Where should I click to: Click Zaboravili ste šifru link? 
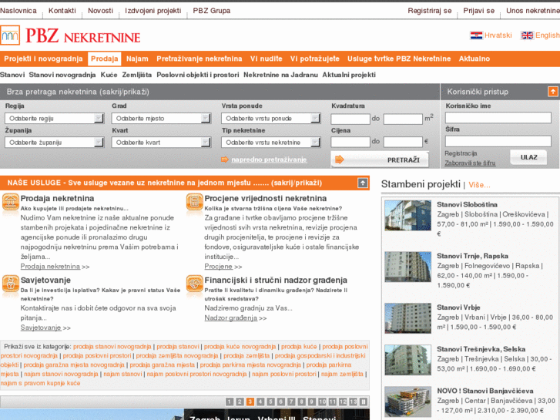470,163
